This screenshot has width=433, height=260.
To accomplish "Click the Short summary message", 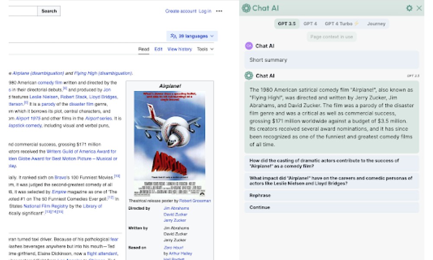I will [x=331, y=60].
